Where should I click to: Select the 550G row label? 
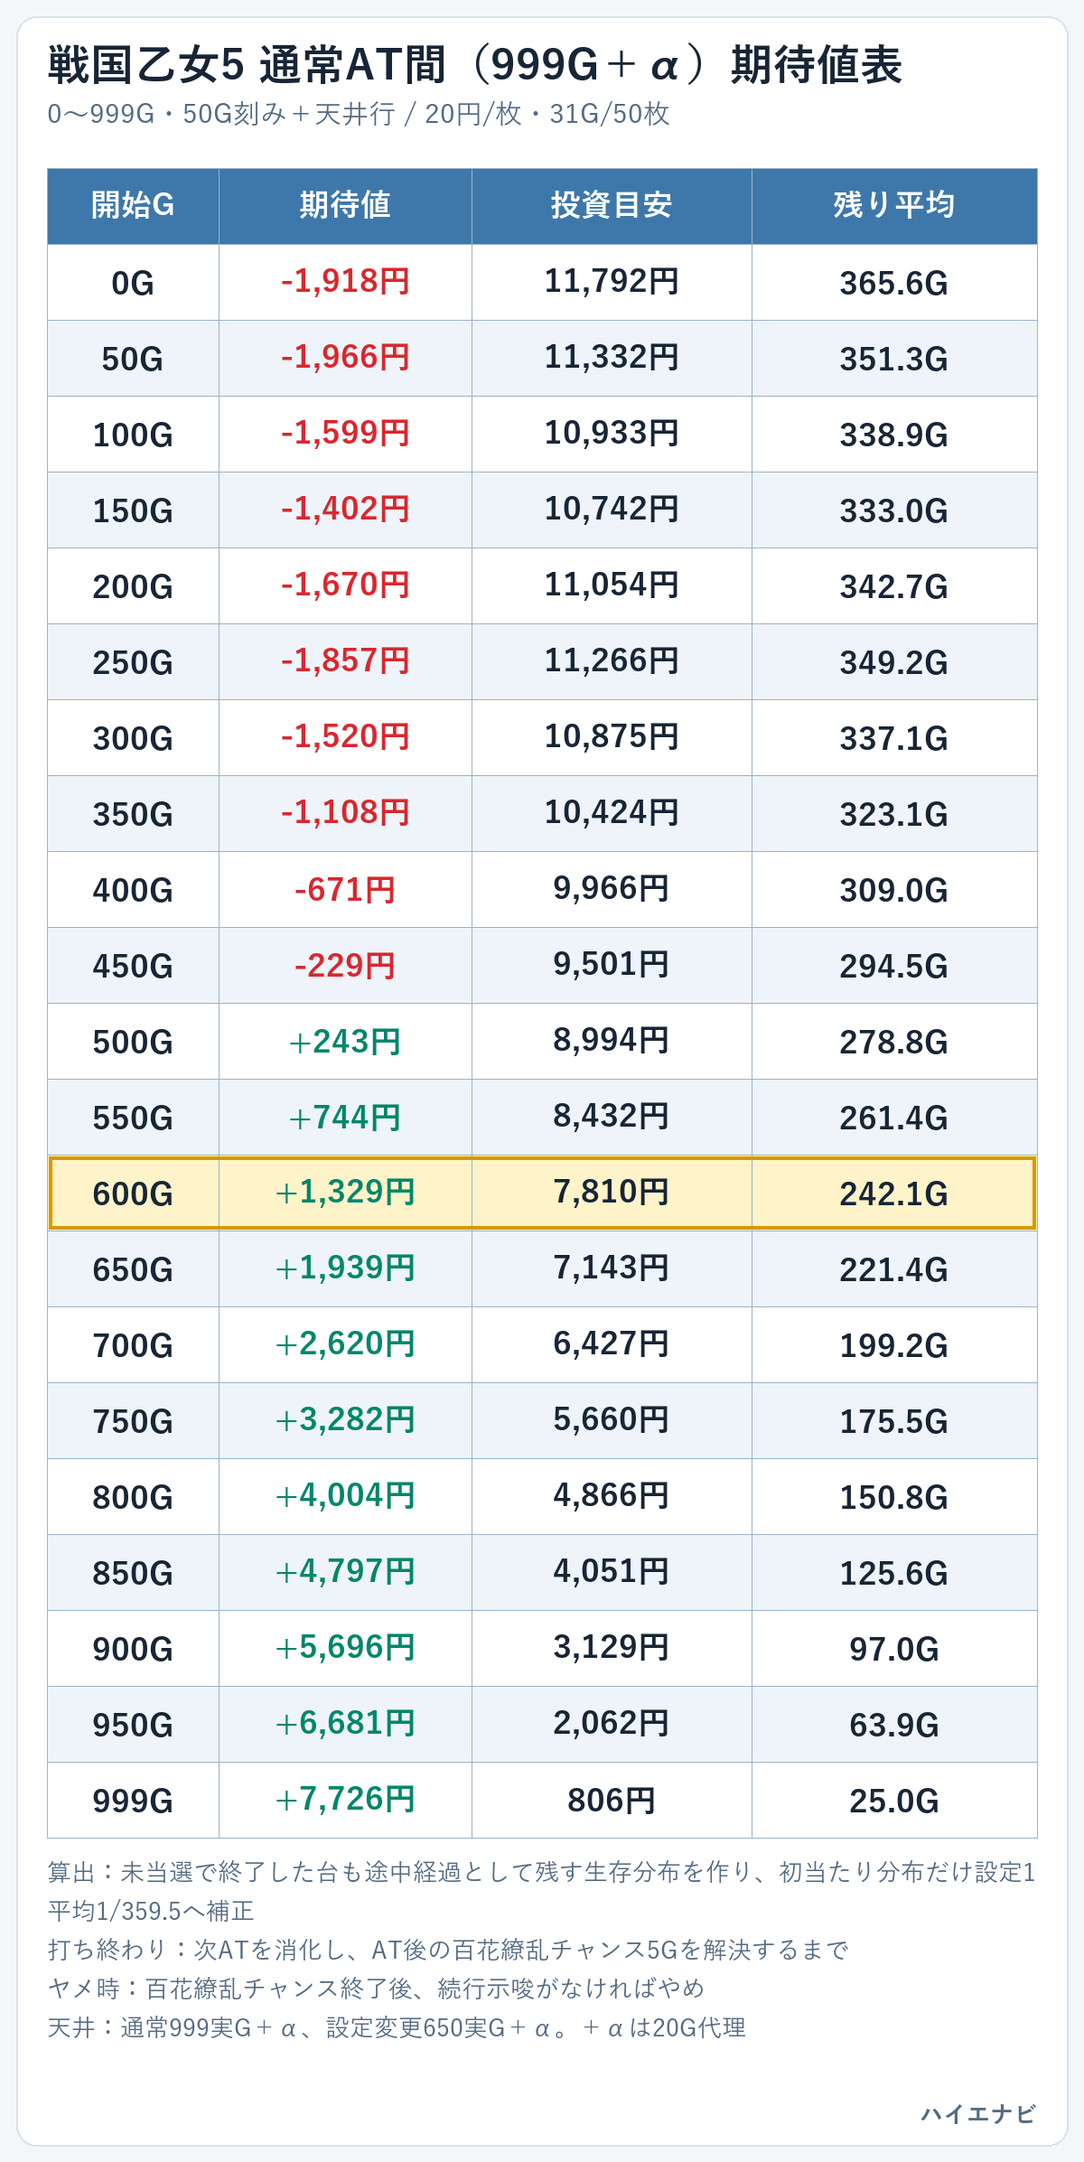[133, 1118]
